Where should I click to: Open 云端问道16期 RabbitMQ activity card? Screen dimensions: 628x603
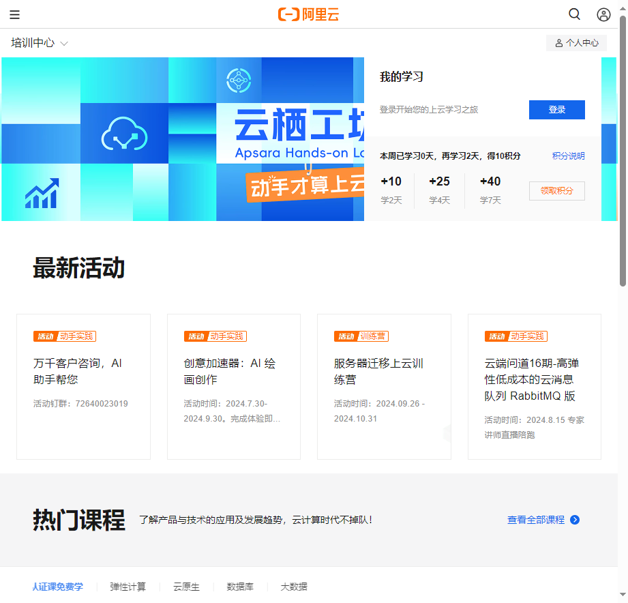click(x=535, y=387)
